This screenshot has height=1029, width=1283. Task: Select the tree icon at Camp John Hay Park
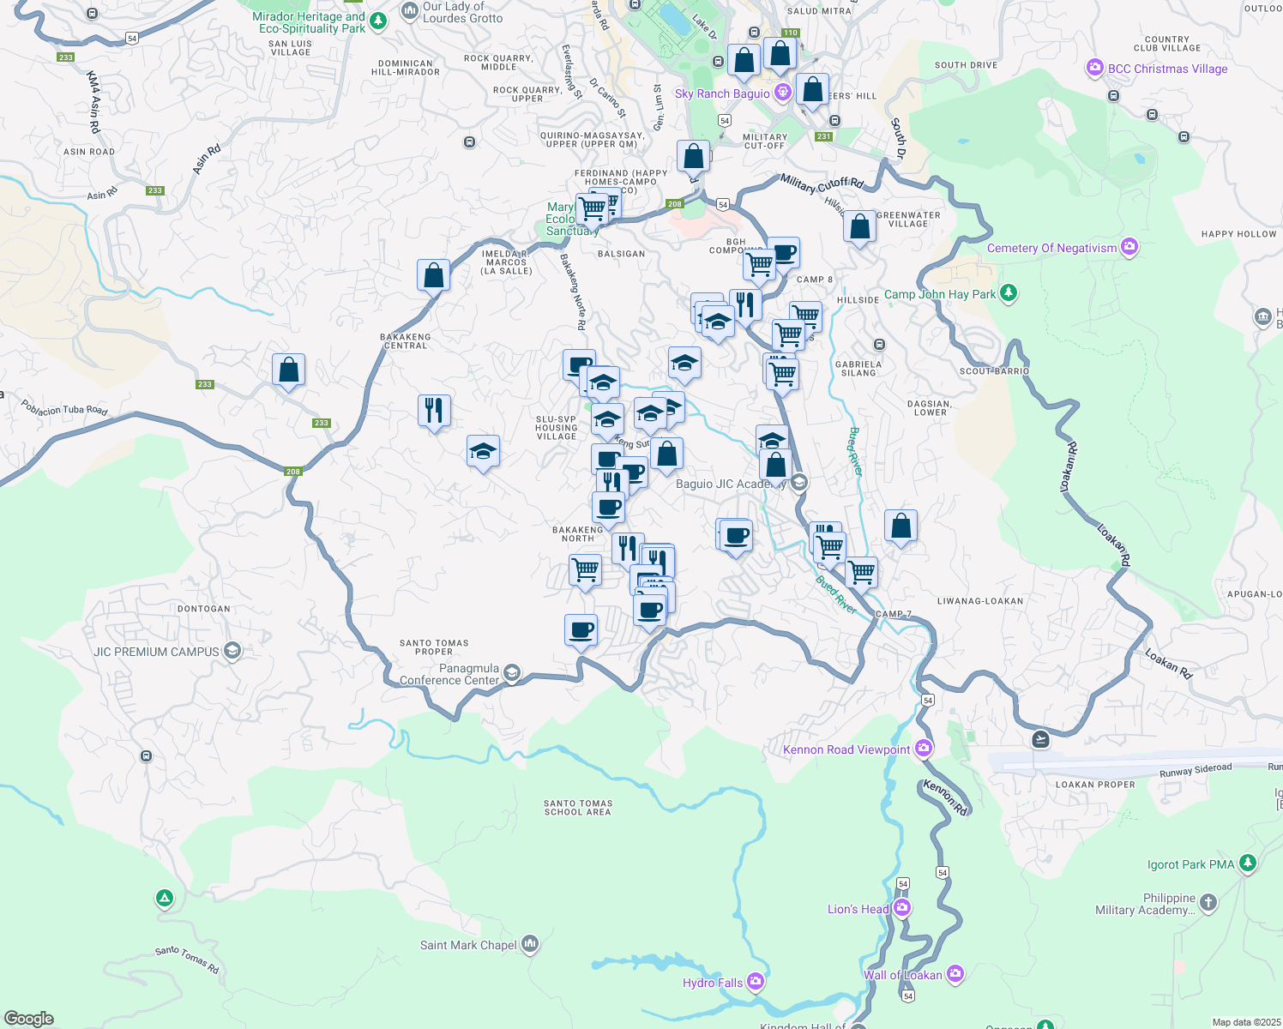pos(1008,294)
